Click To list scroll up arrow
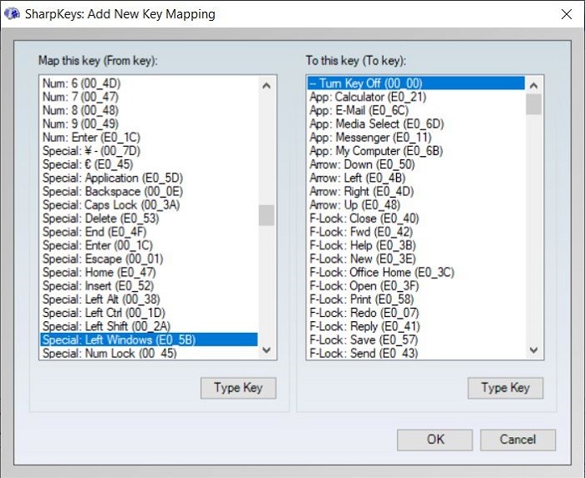The image size is (585, 478). click(x=533, y=86)
